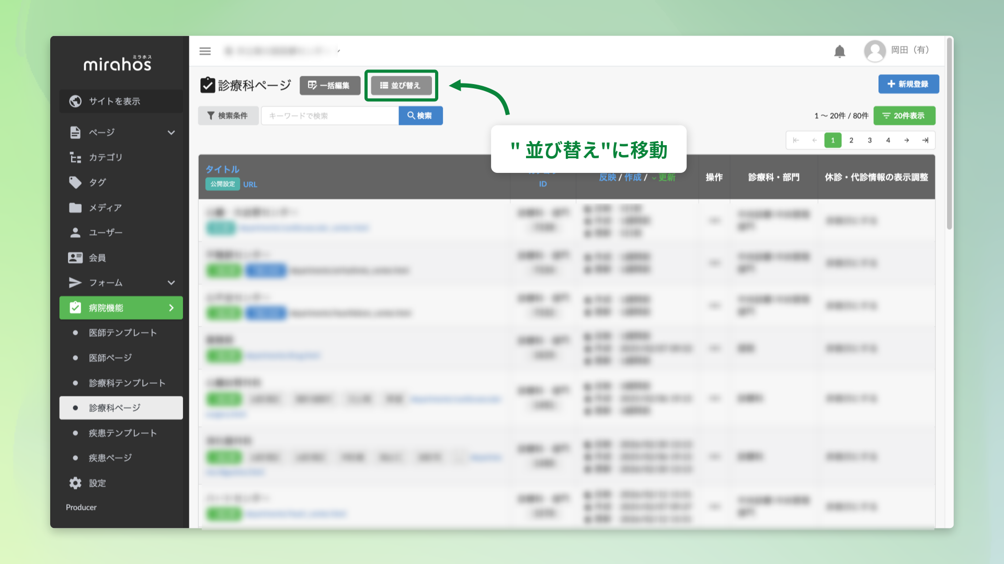The width and height of the screenshot is (1004, 564).
Task: Click the 新規登録 button
Action: point(908,84)
